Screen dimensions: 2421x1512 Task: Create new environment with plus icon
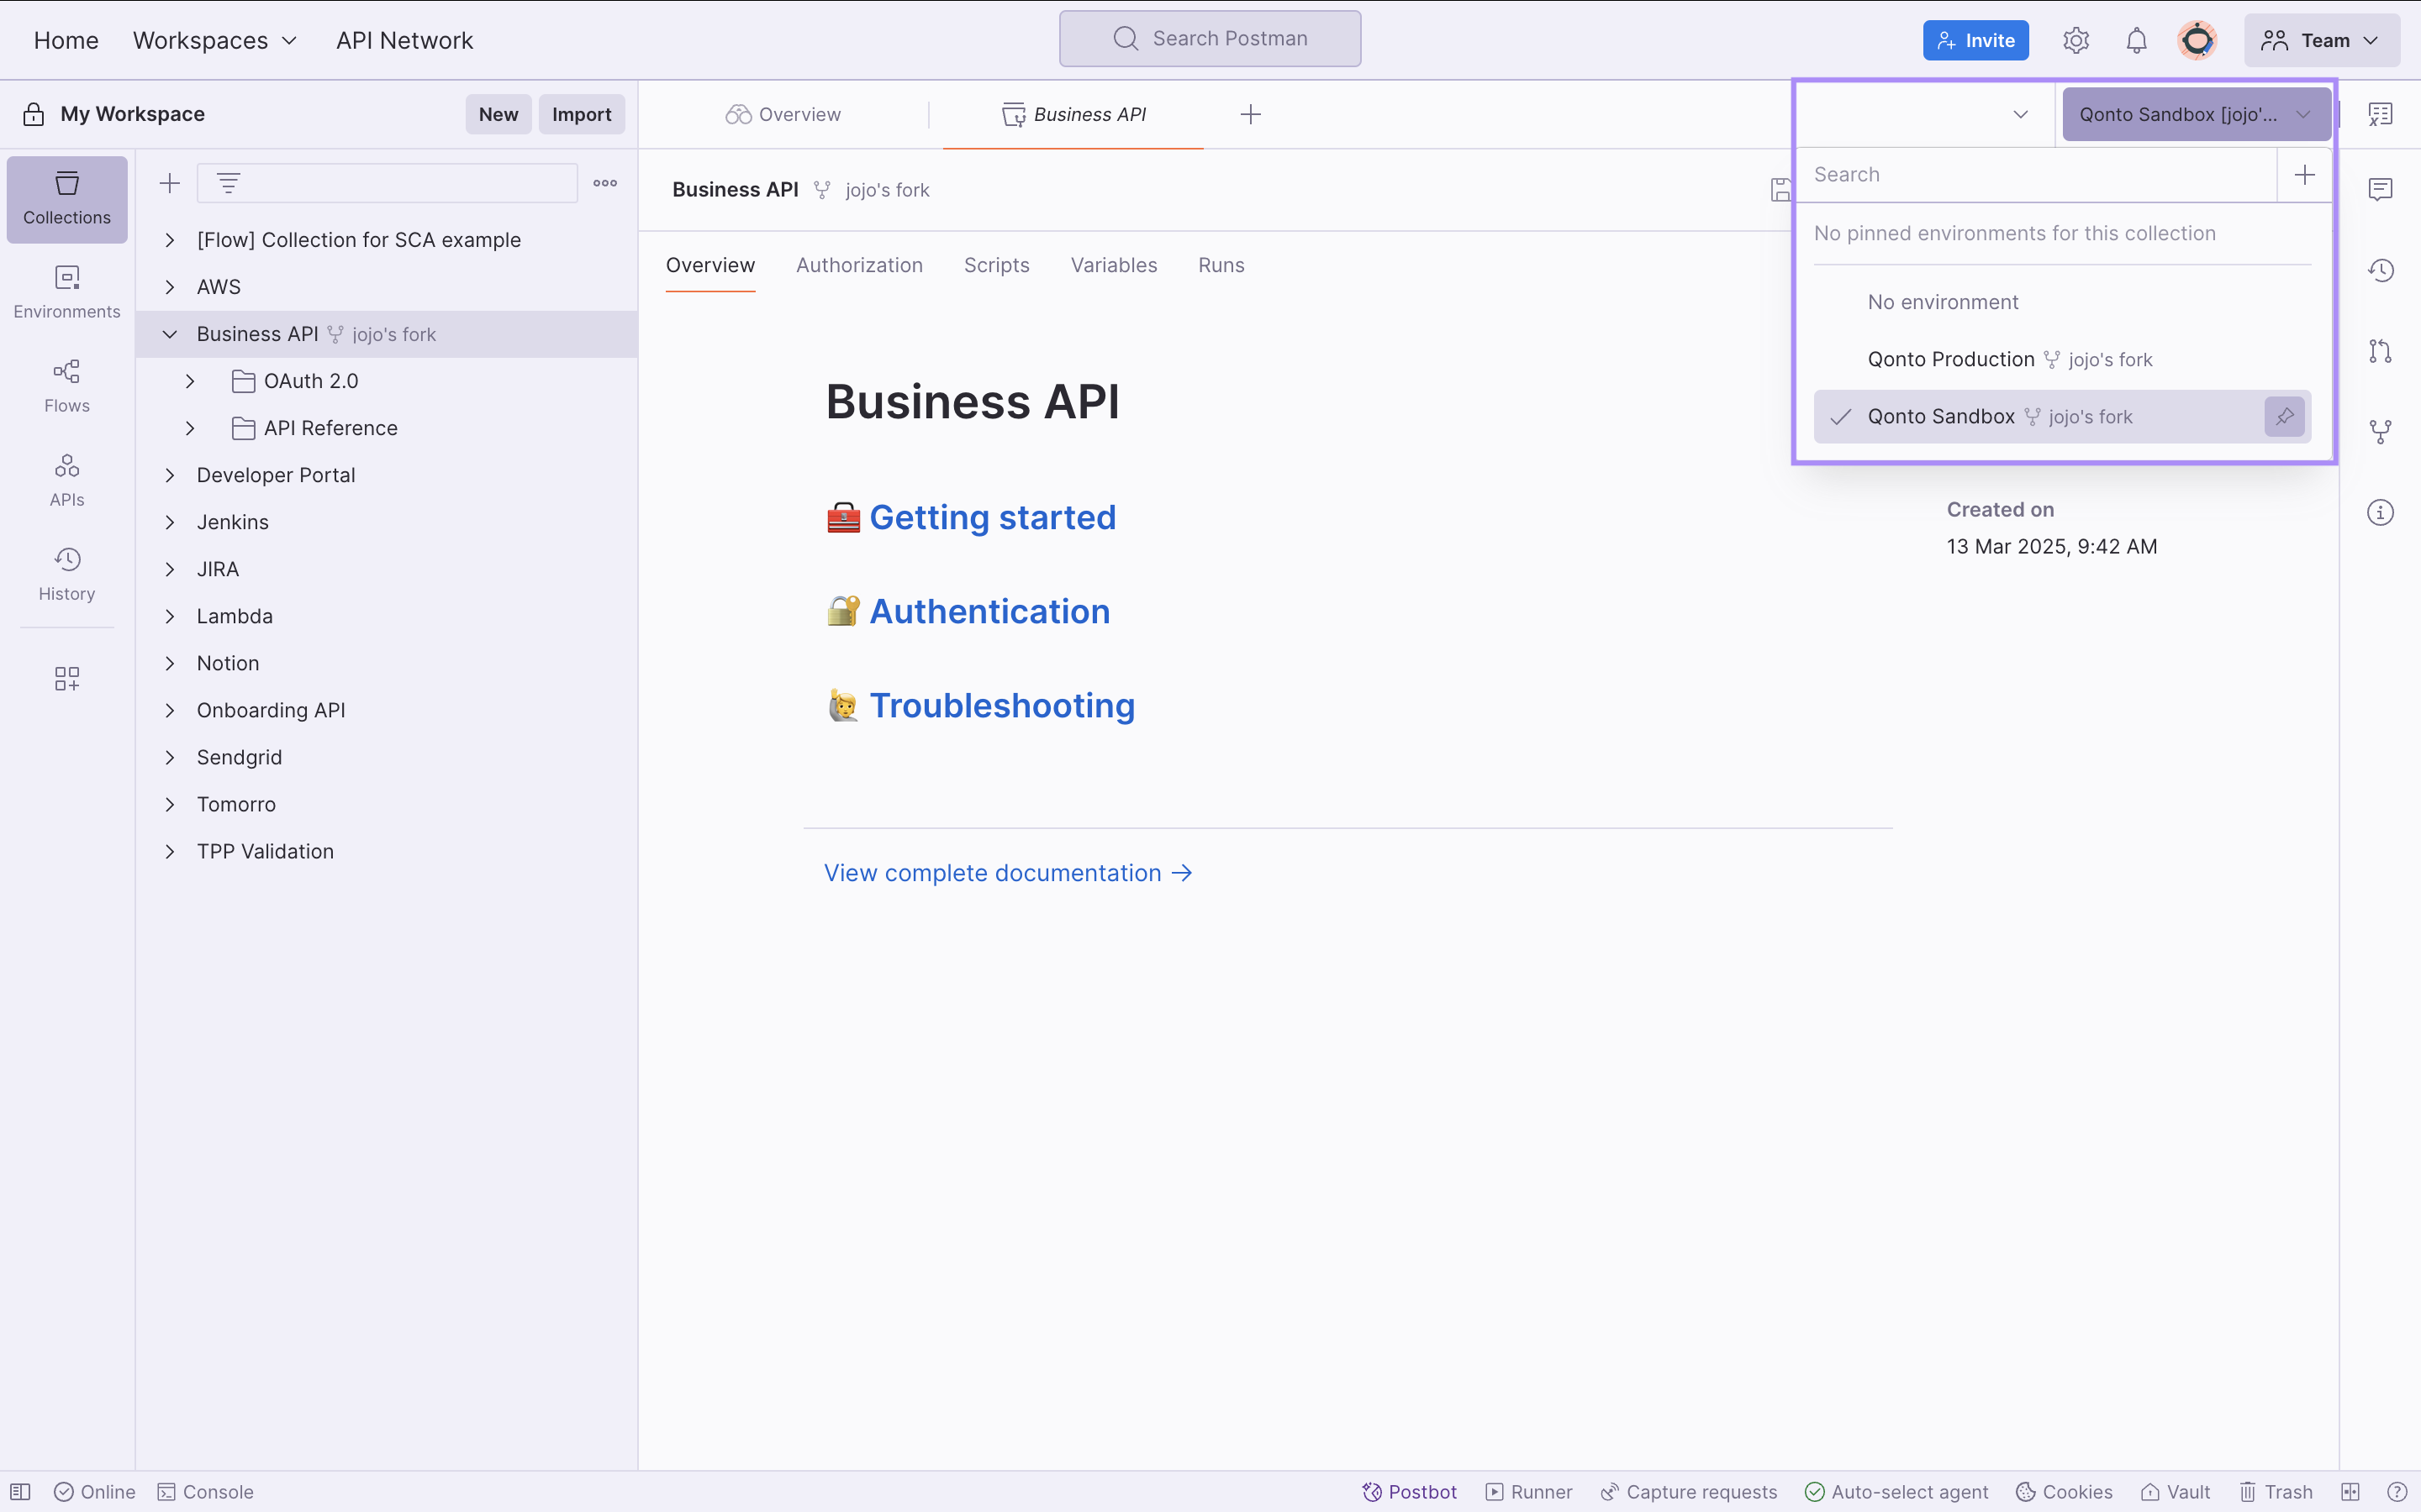click(2305, 175)
